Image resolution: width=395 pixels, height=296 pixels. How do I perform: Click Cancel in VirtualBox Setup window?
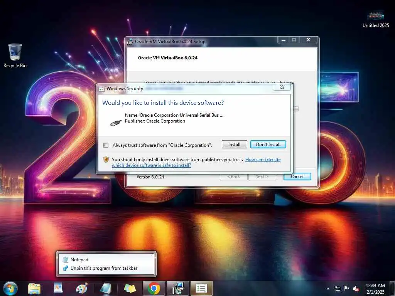click(x=297, y=177)
